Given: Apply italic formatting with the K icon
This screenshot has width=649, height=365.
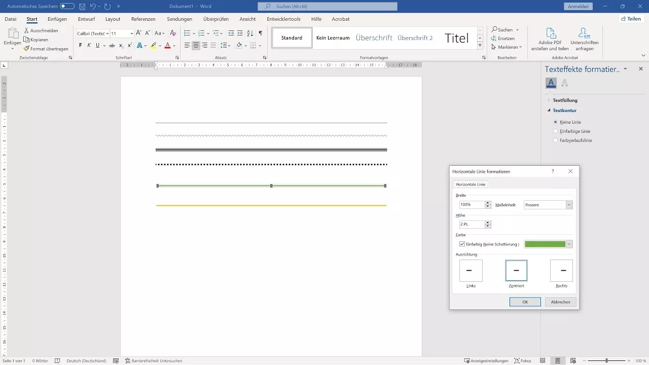Looking at the screenshot, I should coord(89,45).
